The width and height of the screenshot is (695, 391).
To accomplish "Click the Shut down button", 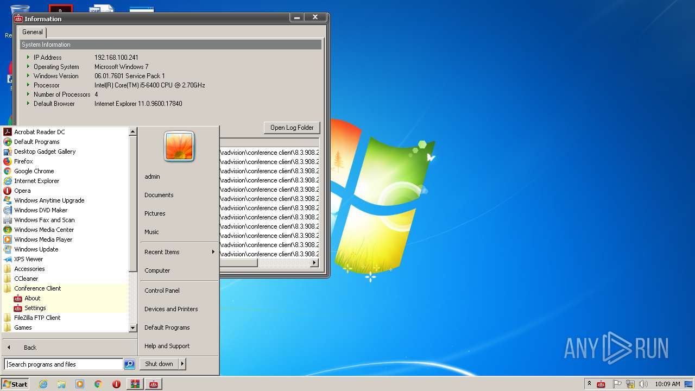I will [x=159, y=364].
